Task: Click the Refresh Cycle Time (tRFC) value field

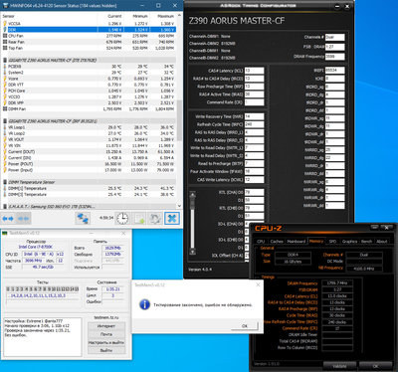Action: (254, 124)
